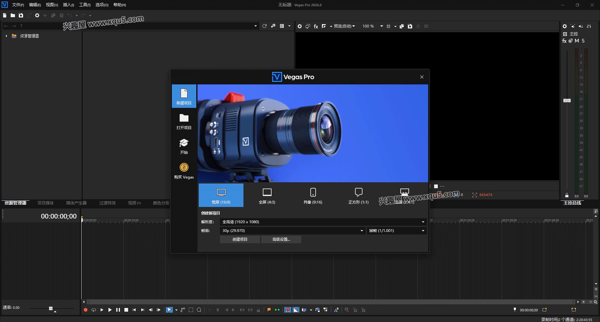Solo the master bus with S

(x=583, y=41)
